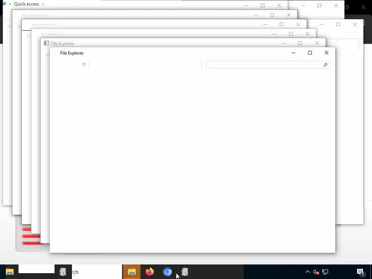Show hidden system tray icons
Screen dimensions: 372x279
coord(307,272)
